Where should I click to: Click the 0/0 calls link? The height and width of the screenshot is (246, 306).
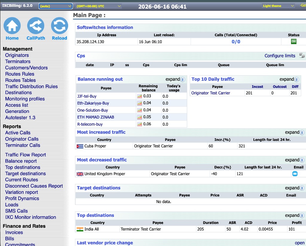pyautogui.click(x=236, y=42)
